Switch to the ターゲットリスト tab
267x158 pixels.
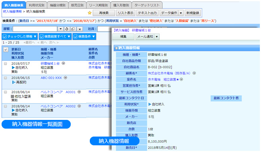point(147,5)
